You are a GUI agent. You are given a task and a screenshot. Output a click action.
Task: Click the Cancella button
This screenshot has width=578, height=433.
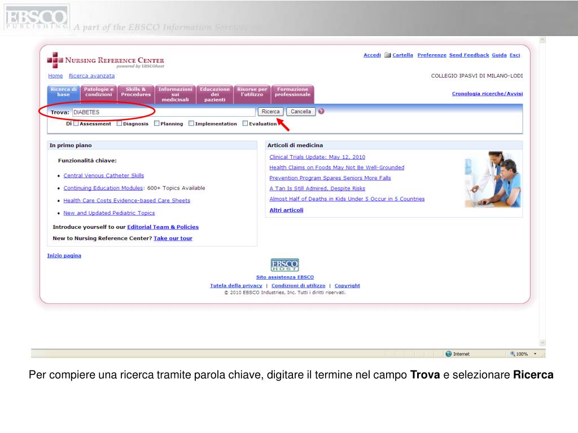[x=301, y=112]
